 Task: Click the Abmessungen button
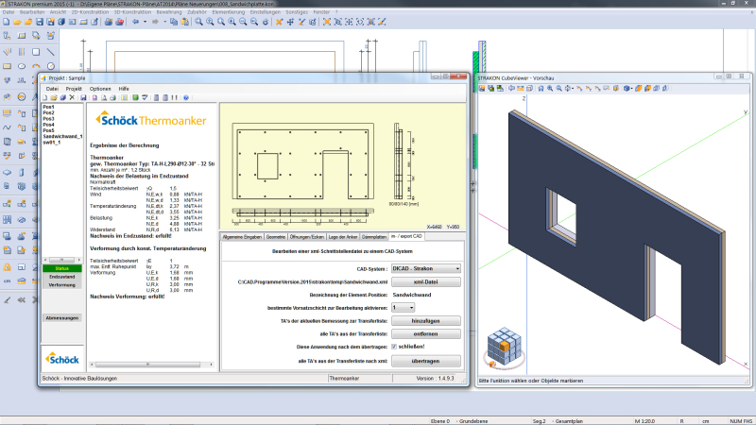62,318
